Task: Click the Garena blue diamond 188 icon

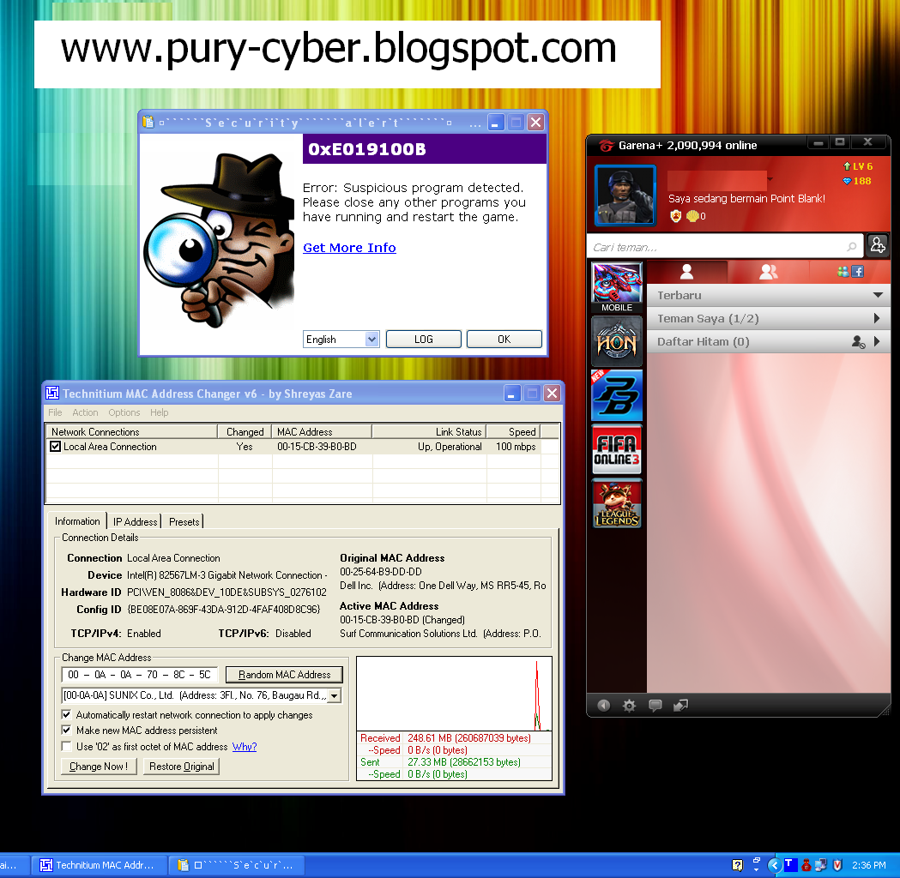Action: click(x=847, y=181)
